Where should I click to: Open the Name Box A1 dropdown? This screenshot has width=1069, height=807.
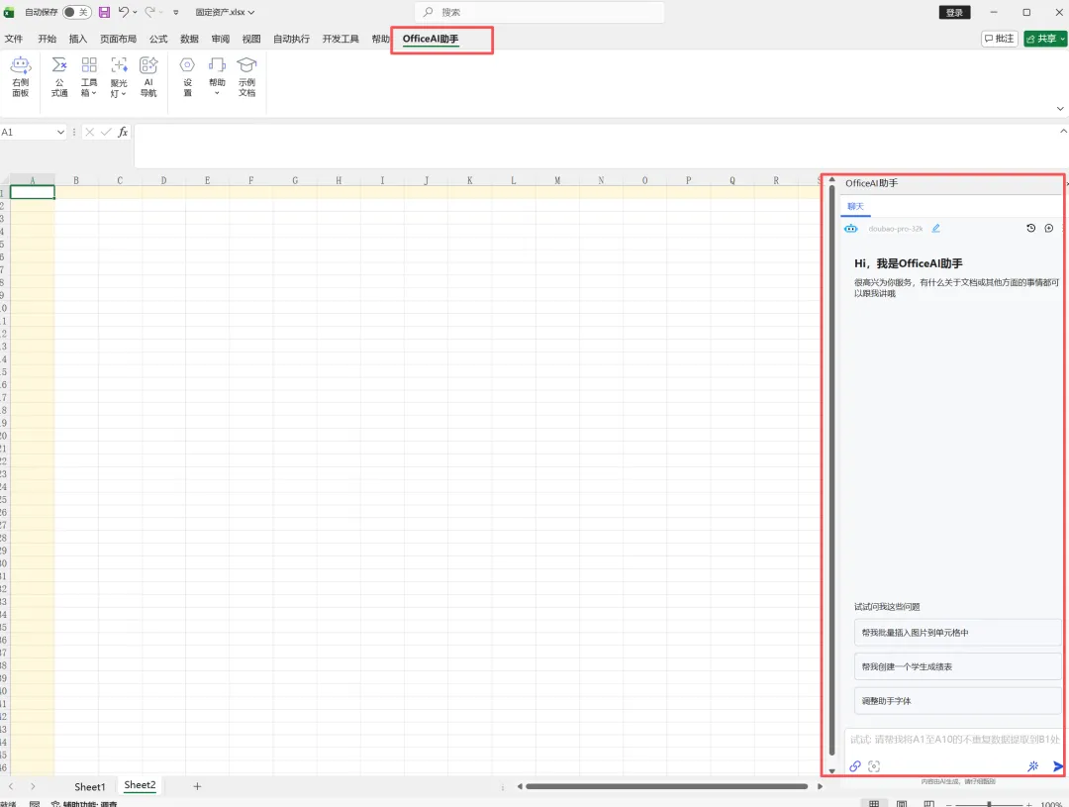[60, 133]
